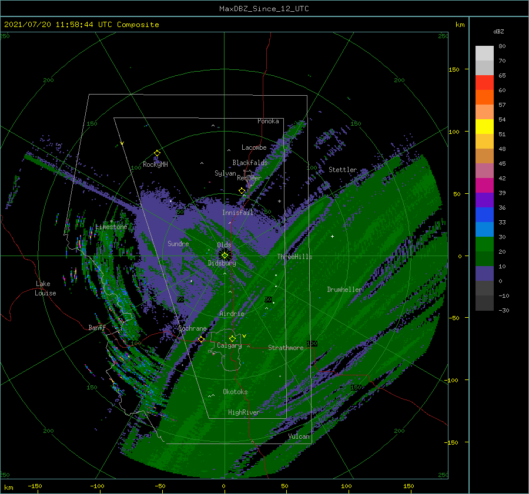Screen dimensions: 529x494
Task: Select the yellow 51–54 dBZ legend swatch
Action: coord(484,126)
